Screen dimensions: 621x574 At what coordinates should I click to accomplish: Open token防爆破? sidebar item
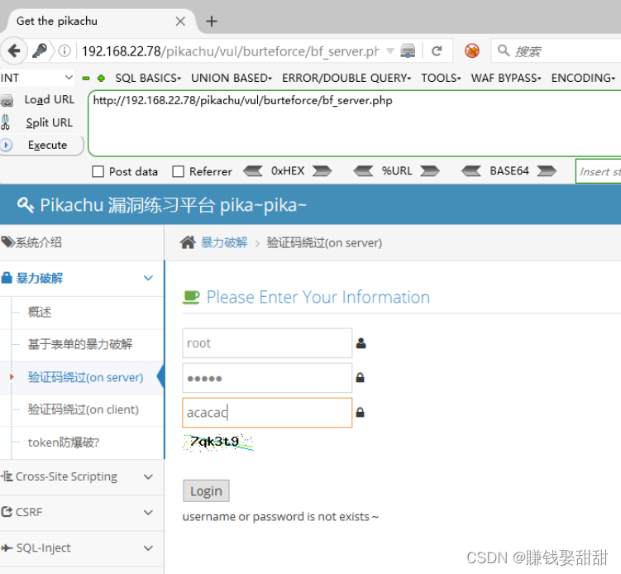tap(64, 442)
